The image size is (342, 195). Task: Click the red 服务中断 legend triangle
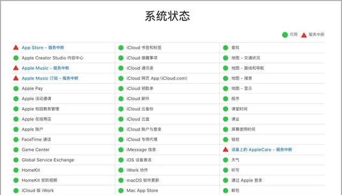click(304, 35)
